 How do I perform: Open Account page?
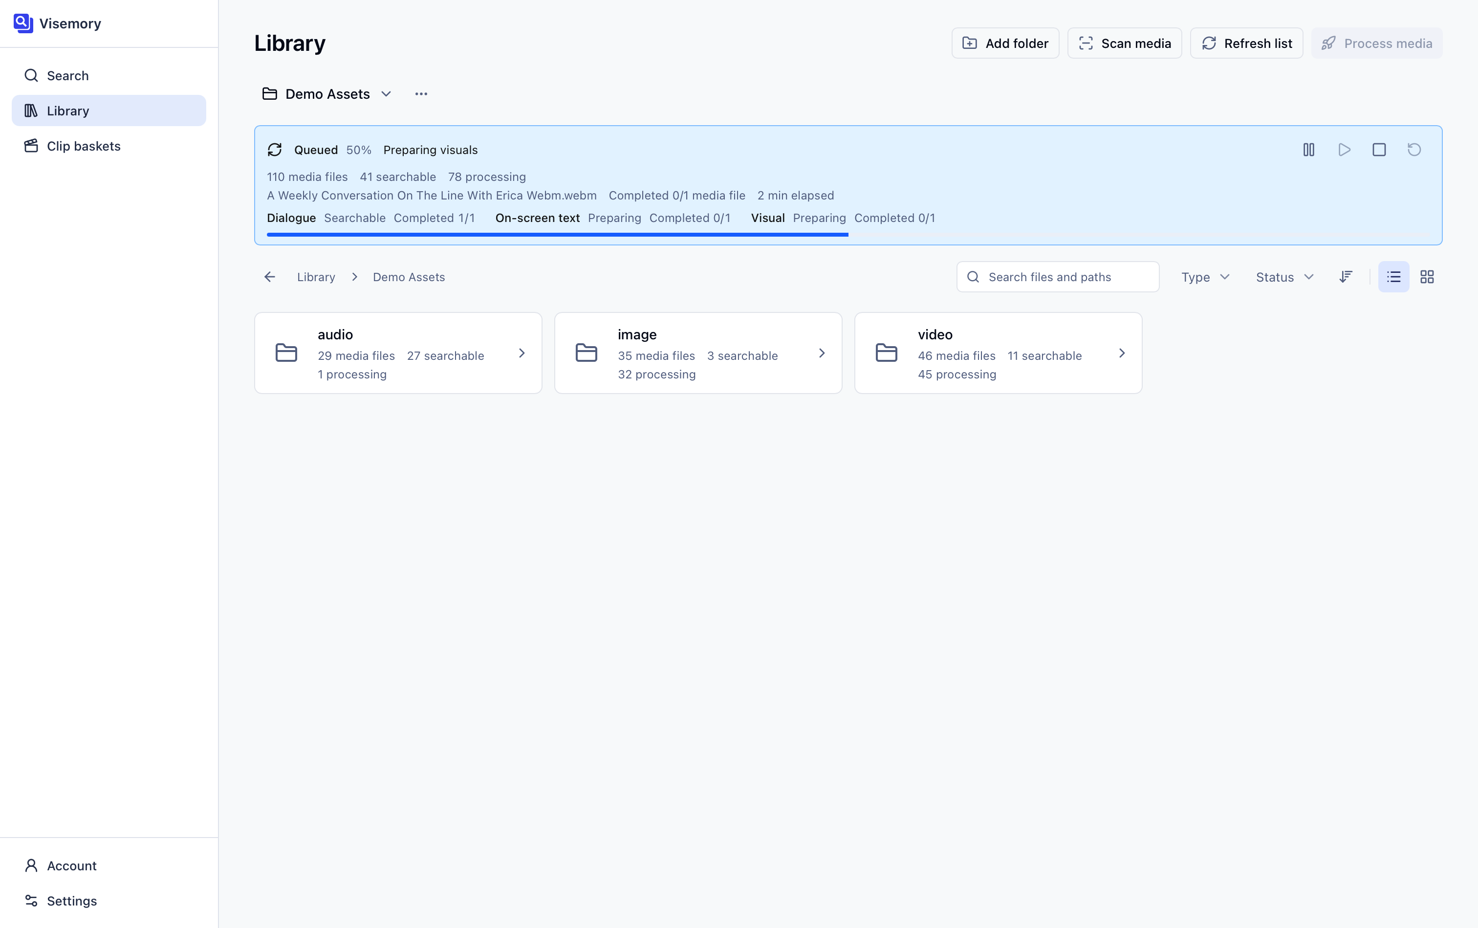click(109, 865)
